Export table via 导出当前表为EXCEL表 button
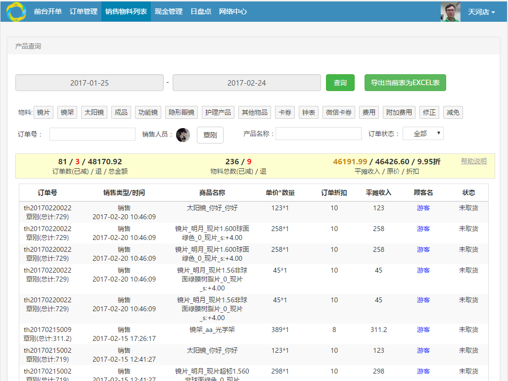Image resolution: width=508 pixels, height=381 pixels. coord(404,83)
